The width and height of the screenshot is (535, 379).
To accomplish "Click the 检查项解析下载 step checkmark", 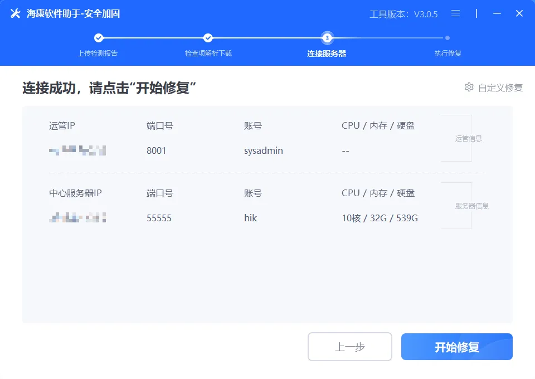I will point(208,38).
